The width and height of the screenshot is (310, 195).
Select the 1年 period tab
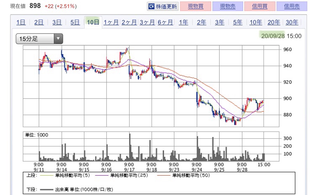pos(183,22)
